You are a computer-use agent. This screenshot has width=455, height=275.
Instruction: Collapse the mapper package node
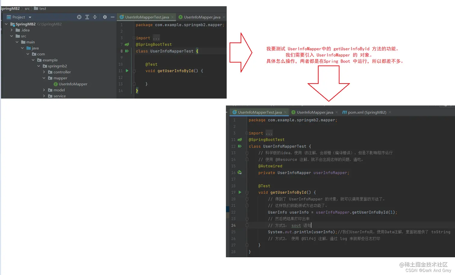click(44, 78)
